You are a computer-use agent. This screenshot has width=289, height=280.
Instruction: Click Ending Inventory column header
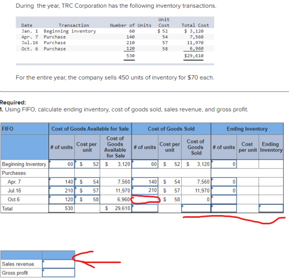point(247,129)
